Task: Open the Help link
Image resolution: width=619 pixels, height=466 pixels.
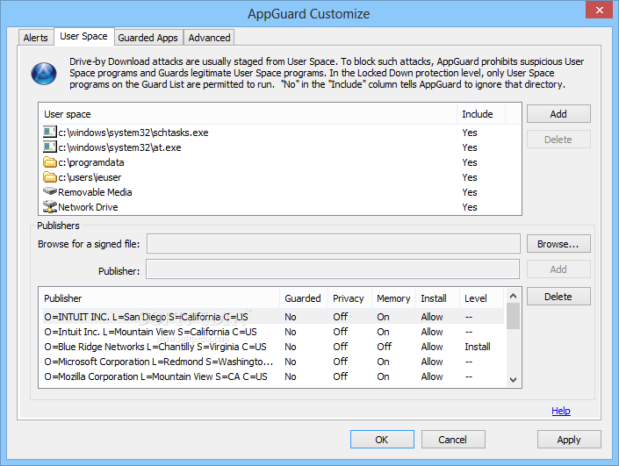Action: click(x=561, y=411)
